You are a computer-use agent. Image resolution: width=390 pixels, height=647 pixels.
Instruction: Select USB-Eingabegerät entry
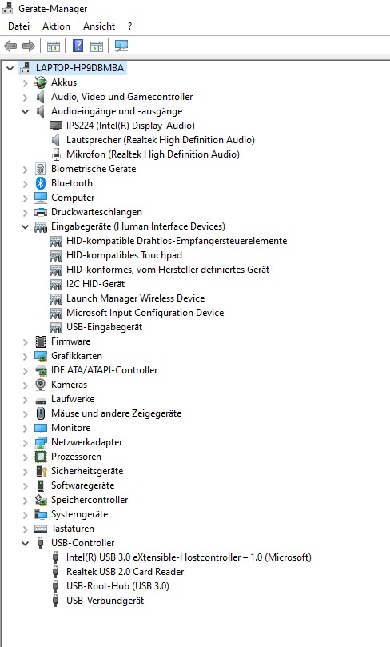pyautogui.click(x=105, y=327)
